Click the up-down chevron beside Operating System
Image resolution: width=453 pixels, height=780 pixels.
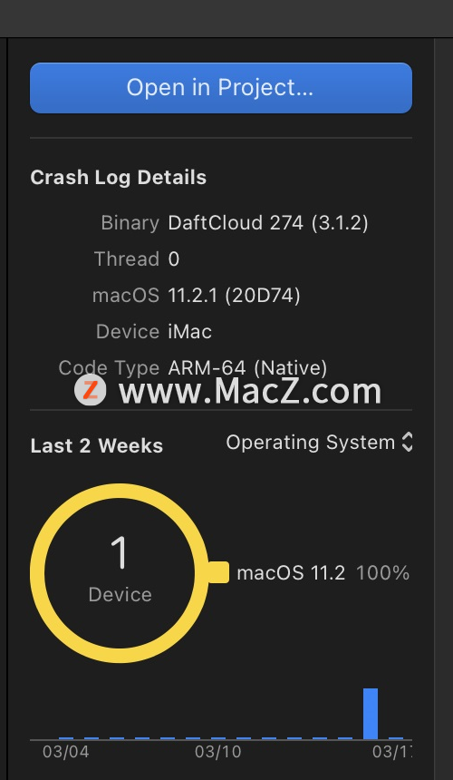click(x=407, y=443)
